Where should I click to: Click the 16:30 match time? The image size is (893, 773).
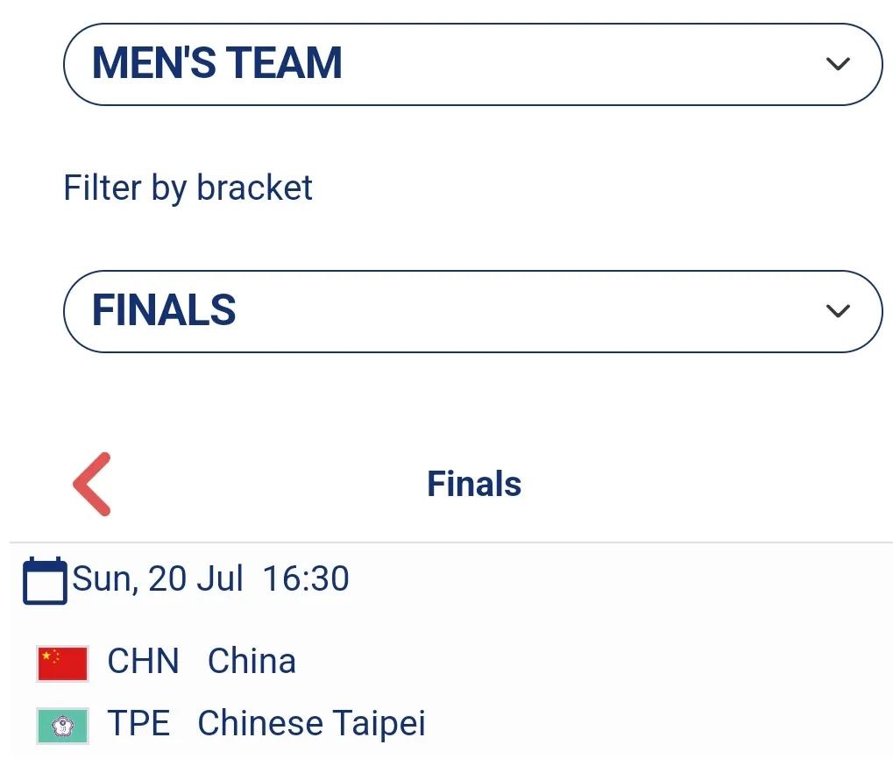pos(306,578)
